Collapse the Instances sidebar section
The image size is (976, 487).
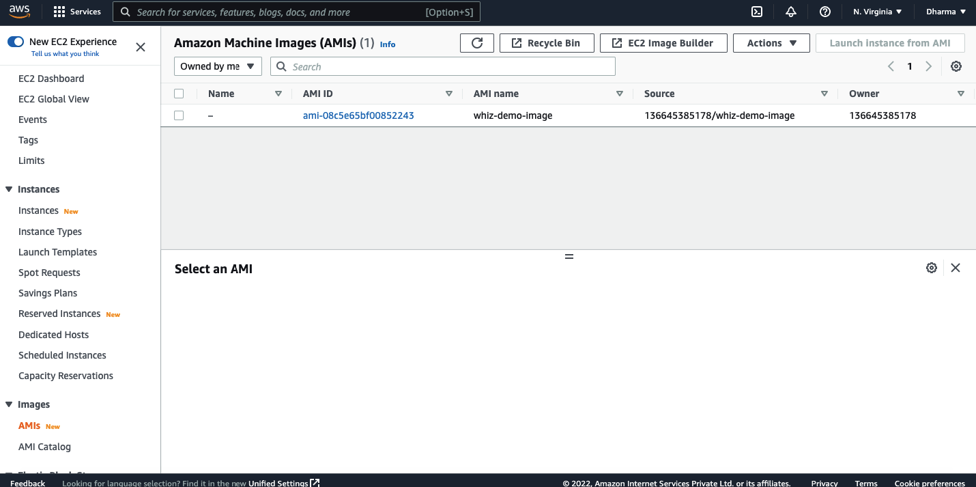(x=9, y=189)
